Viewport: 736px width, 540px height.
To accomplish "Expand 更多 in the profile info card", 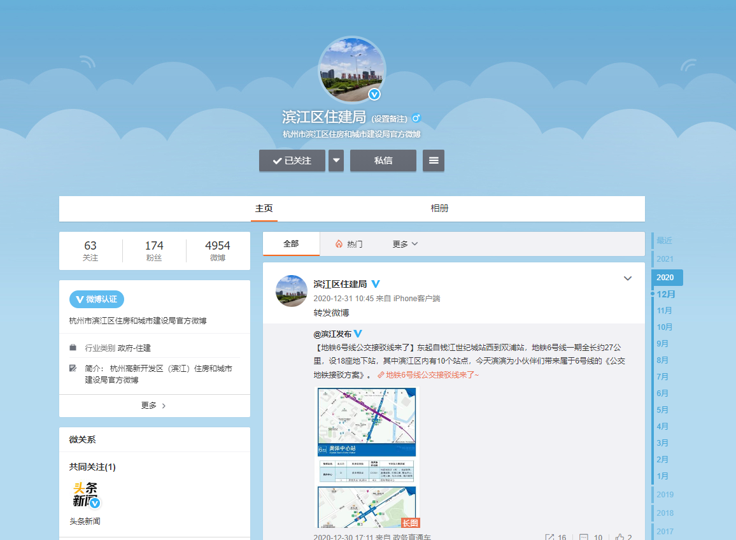I will [x=154, y=406].
